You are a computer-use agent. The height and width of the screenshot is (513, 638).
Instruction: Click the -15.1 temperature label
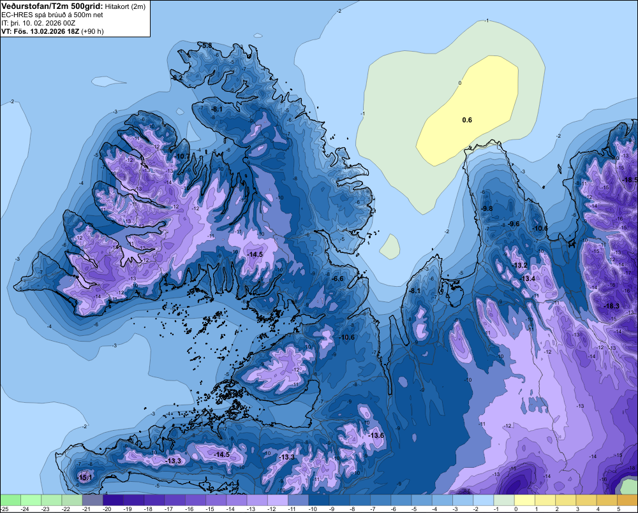coord(85,478)
